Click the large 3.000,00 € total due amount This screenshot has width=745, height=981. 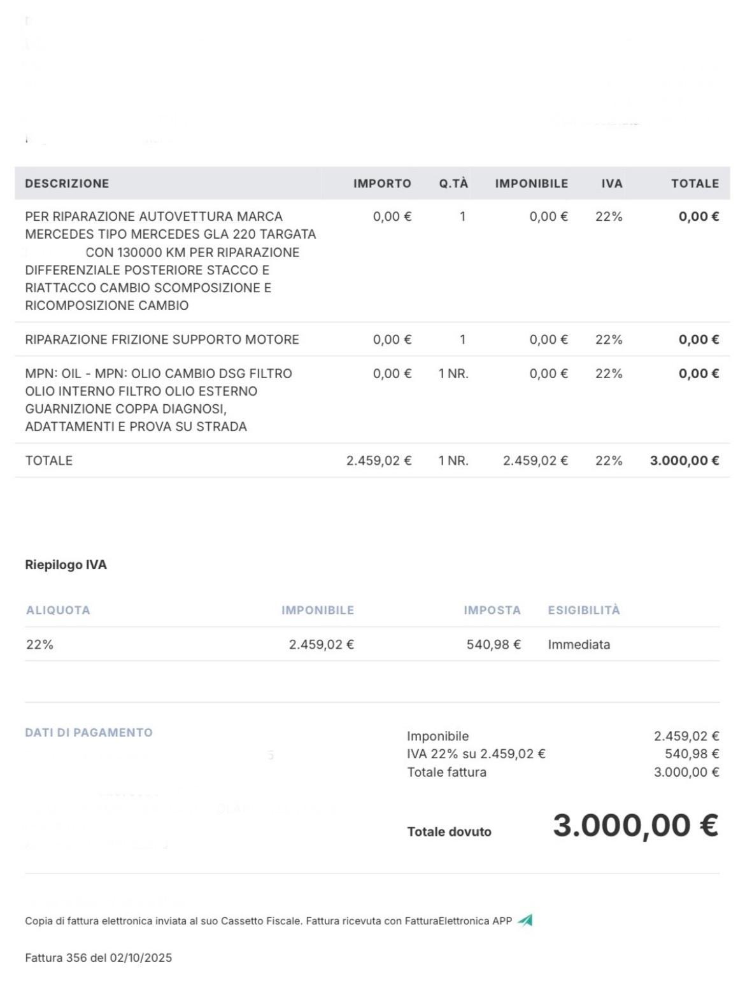point(635,825)
